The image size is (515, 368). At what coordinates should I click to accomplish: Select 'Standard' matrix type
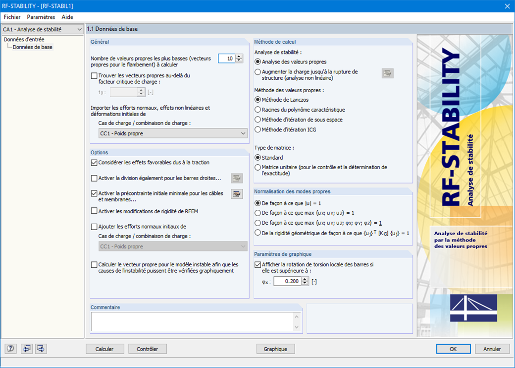258,158
